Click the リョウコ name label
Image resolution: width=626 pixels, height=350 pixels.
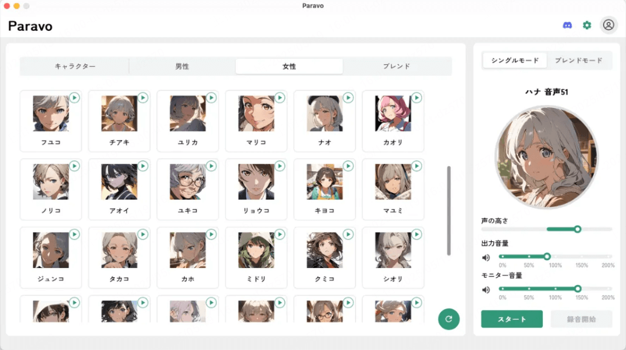click(x=256, y=210)
